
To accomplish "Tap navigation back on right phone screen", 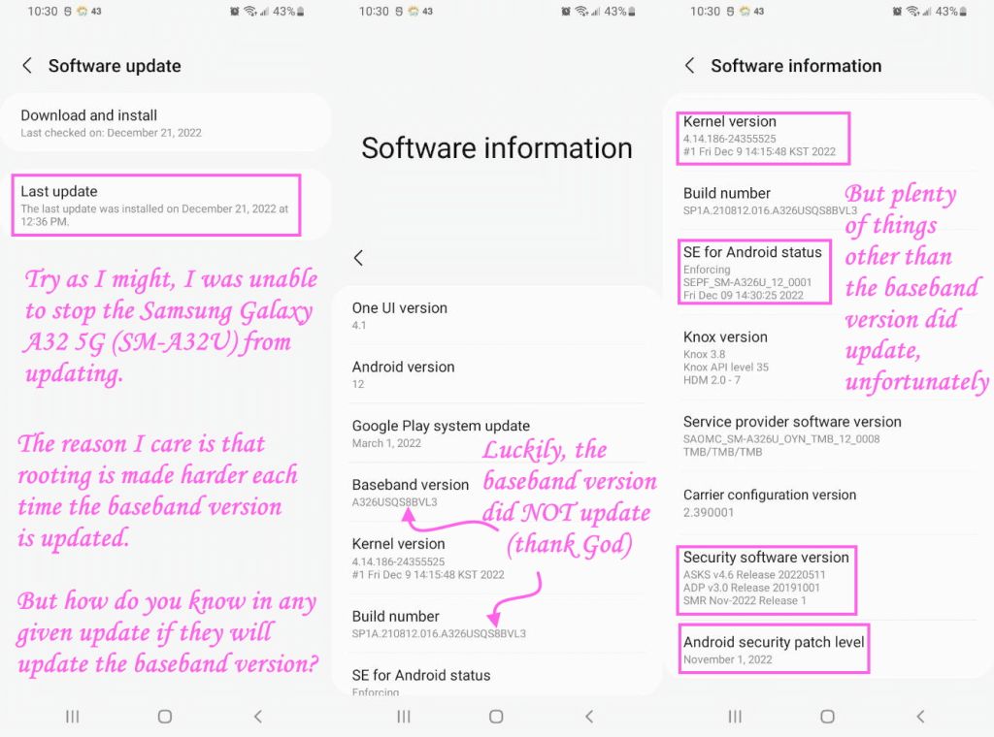I will [920, 716].
